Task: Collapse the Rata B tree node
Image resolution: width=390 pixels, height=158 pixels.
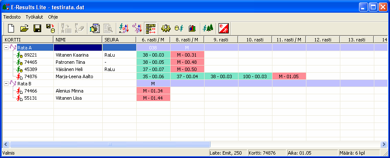Action: click(x=6, y=84)
